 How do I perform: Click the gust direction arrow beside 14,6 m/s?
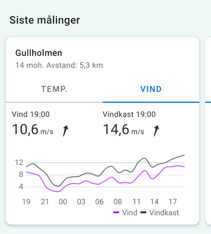(156, 131)
